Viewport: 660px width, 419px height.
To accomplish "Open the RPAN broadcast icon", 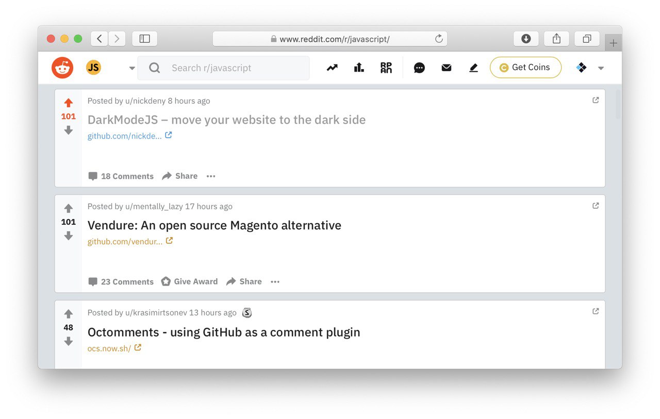I will pyautogui.click(x=386, y=68).
